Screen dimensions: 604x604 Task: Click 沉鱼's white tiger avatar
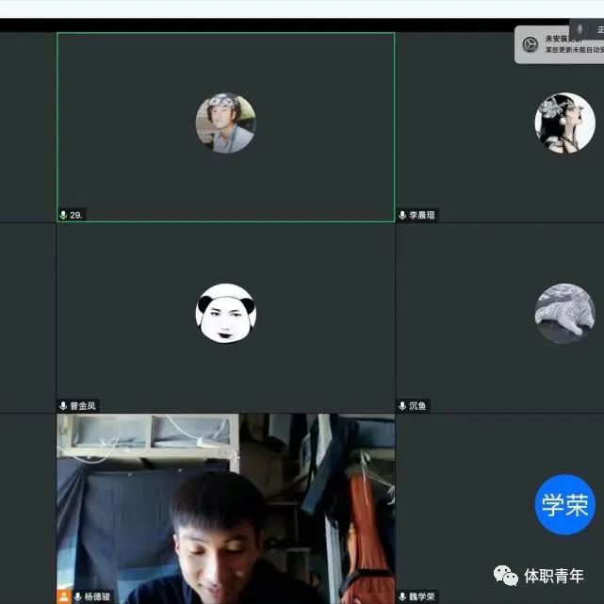pyautogui.click(x=564, y=314)
